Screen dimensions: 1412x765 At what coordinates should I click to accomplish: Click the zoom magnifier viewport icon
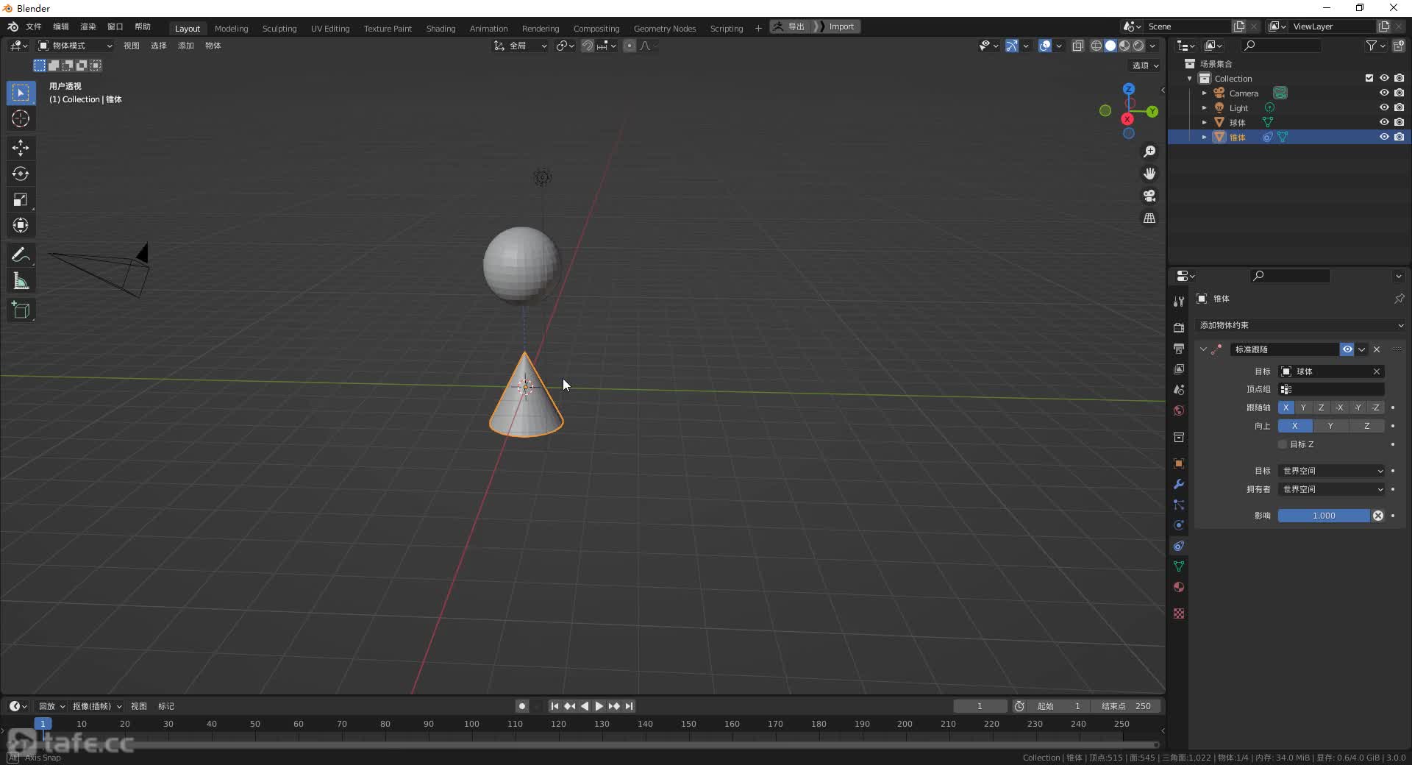click(x=1149, y=152)
